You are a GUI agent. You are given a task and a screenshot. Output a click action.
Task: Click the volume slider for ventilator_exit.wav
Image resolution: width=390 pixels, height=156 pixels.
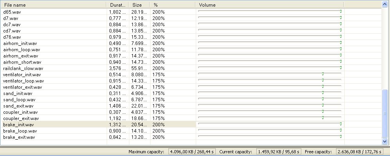(270, 86)
